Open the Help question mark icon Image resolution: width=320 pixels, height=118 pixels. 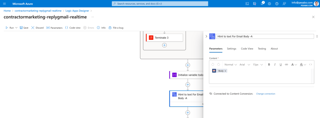coord(277,4)
